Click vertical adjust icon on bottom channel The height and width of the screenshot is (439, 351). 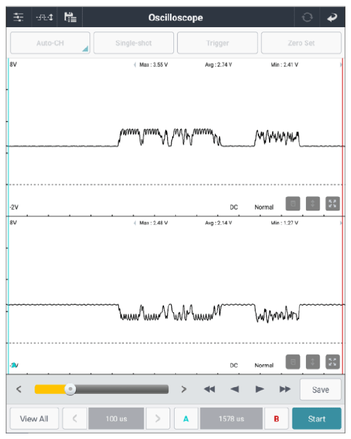[x=313, y=362]
